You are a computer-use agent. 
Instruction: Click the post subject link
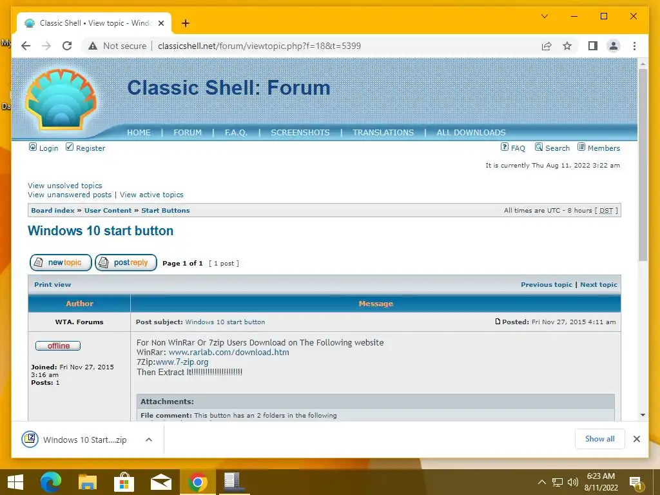tap(225, 322)
